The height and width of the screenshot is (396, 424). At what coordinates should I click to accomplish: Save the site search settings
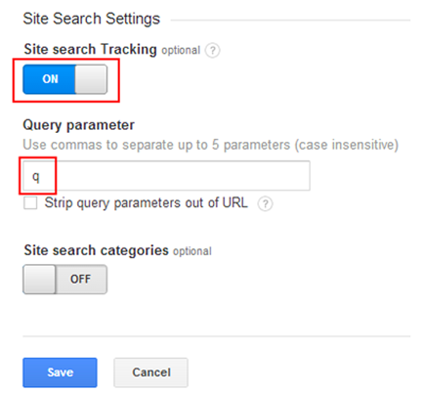(x=60, y=373)
